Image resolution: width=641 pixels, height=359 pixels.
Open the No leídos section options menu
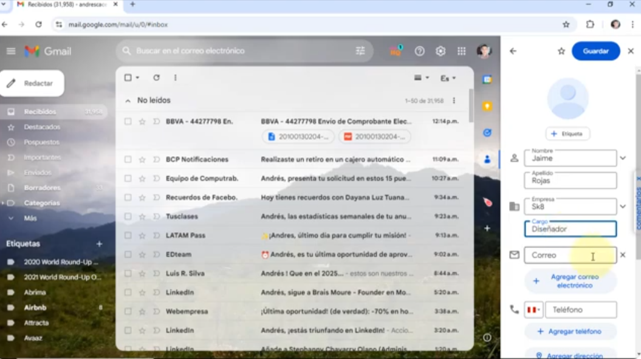(x=454, y=101)
